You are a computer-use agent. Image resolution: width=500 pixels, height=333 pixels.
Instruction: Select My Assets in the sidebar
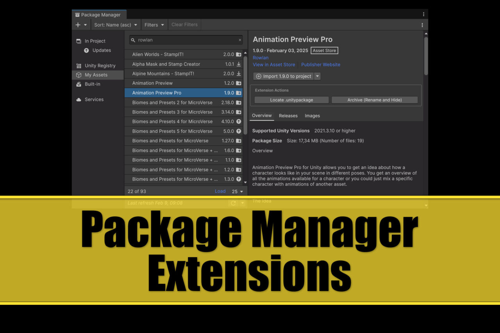[96, 75]
